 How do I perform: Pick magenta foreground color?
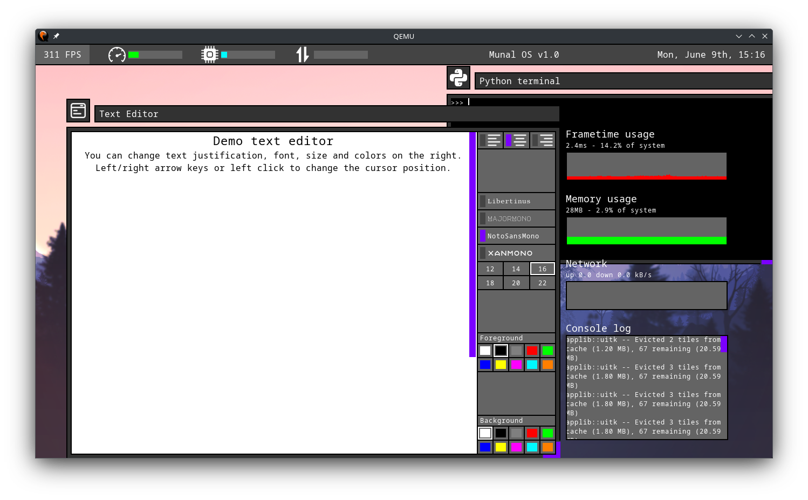pos(517,365)
